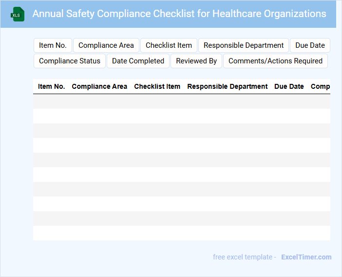Click the partially visible Comp column header
This screenshot has height=277, width=342.
320,86
